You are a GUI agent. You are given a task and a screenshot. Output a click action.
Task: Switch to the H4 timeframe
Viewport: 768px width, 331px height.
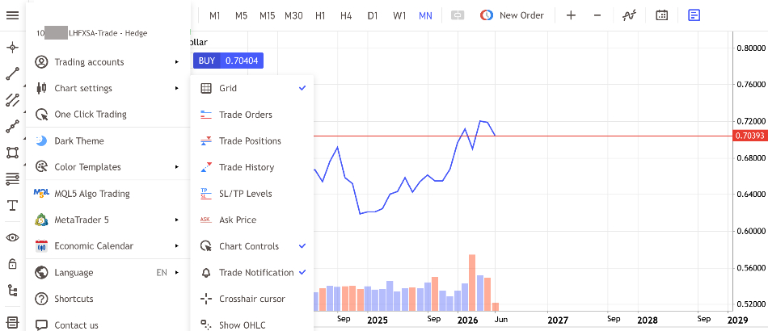[346, 15]
